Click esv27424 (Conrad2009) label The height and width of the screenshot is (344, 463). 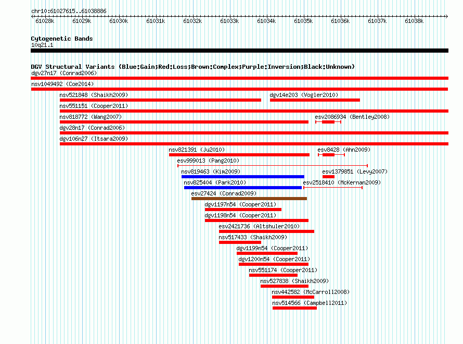point(224,193)
